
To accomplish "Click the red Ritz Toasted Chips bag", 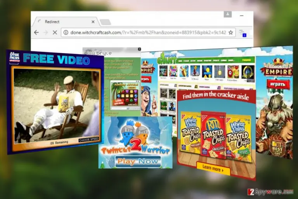I will point(213,134).
